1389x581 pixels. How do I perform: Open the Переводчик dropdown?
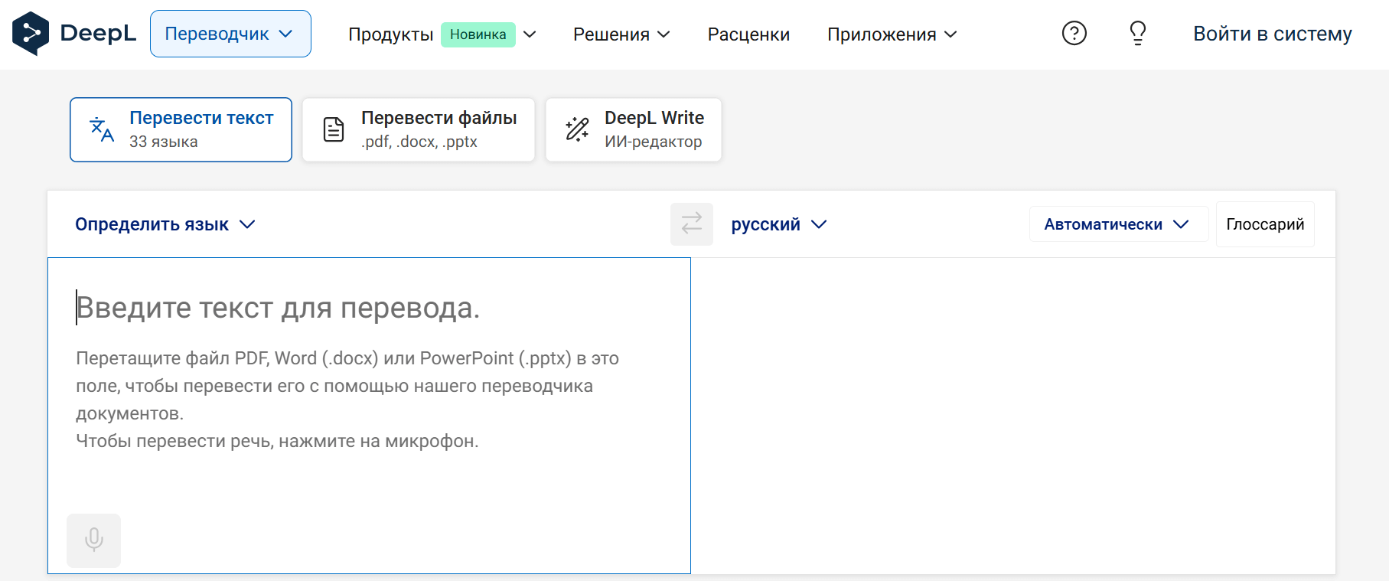pyautogui.click(x=230, y=34)
